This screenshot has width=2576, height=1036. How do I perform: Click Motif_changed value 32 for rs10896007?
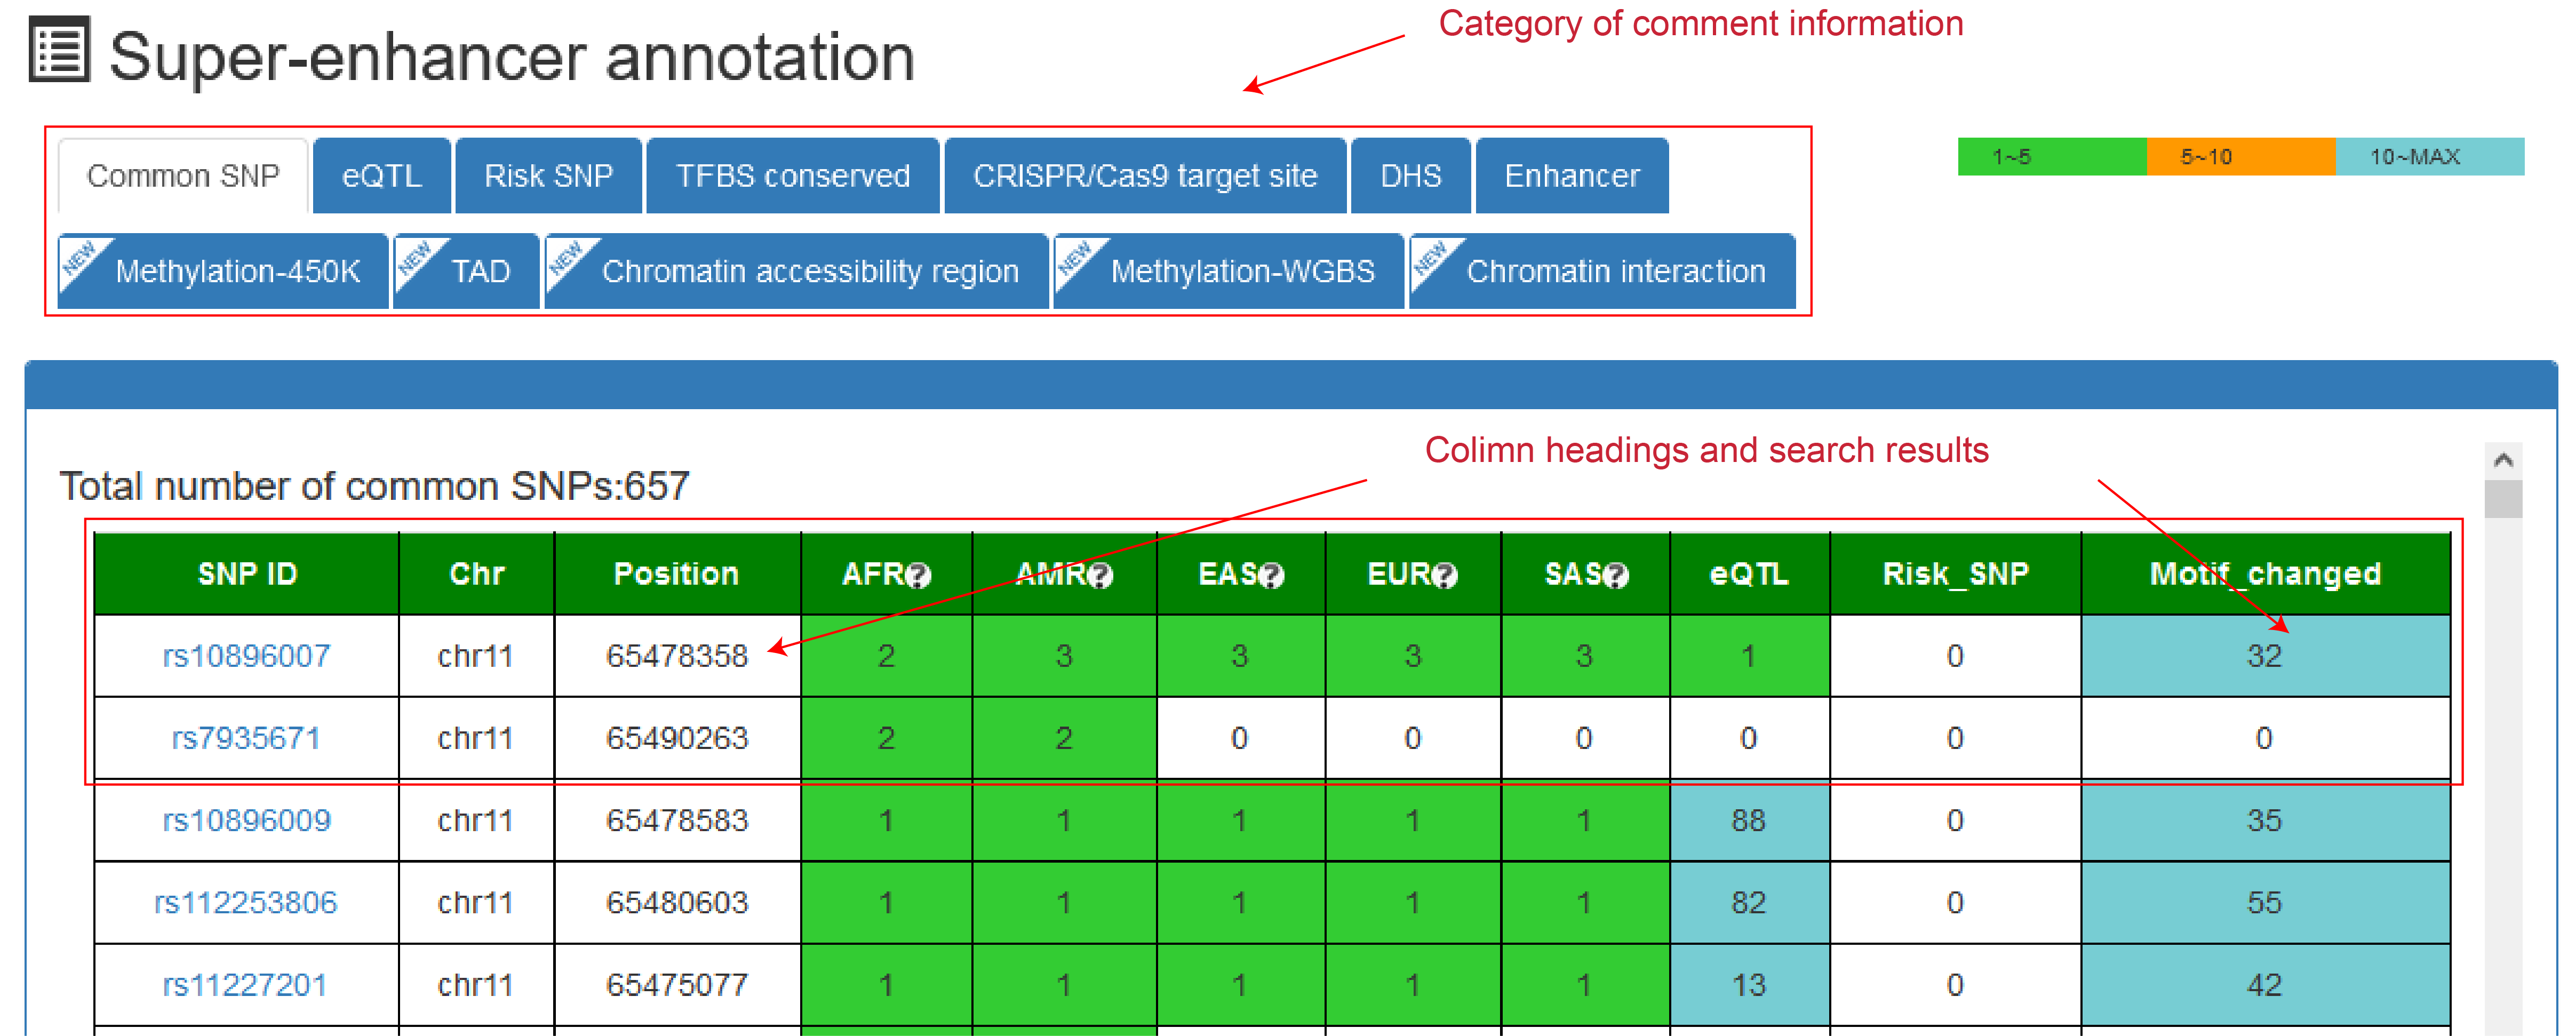pos(2265,656)
